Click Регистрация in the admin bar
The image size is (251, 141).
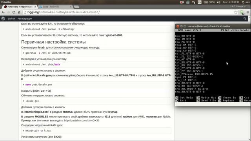(x=25, y=18)
